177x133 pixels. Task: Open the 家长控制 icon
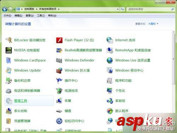tap(8, 111)
